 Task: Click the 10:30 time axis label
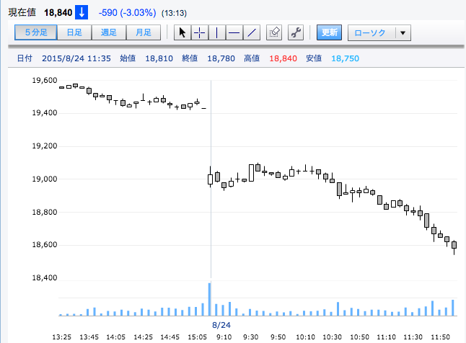click(x=333, y=337)
